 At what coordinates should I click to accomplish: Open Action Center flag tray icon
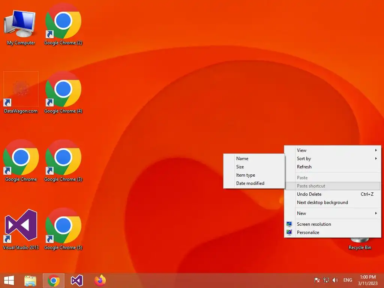point(317,280)
